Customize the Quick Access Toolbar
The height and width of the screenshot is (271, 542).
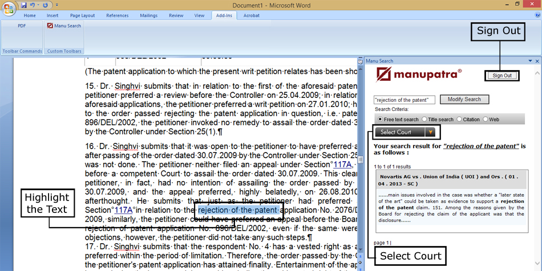tap(57, 5)
